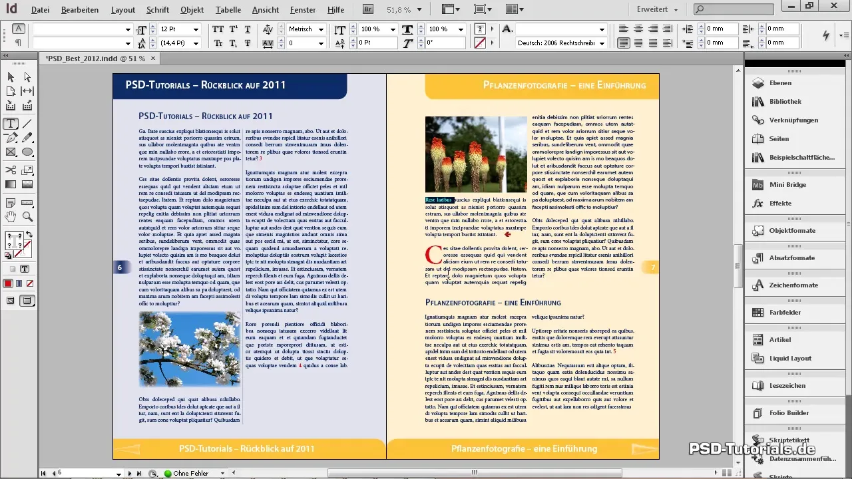Select the Zoom tool (magnifier)
The height and width of the screenshot is (479, 852).
(x=27, y=216)
